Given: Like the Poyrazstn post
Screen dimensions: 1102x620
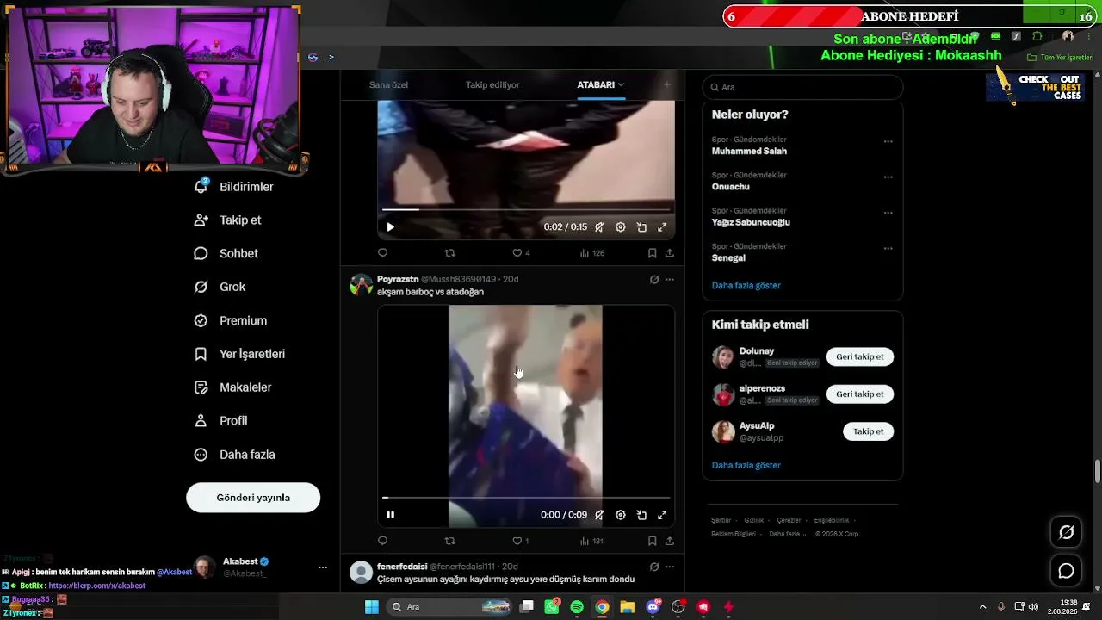Looking at the screenshot, I should [521, 541].
